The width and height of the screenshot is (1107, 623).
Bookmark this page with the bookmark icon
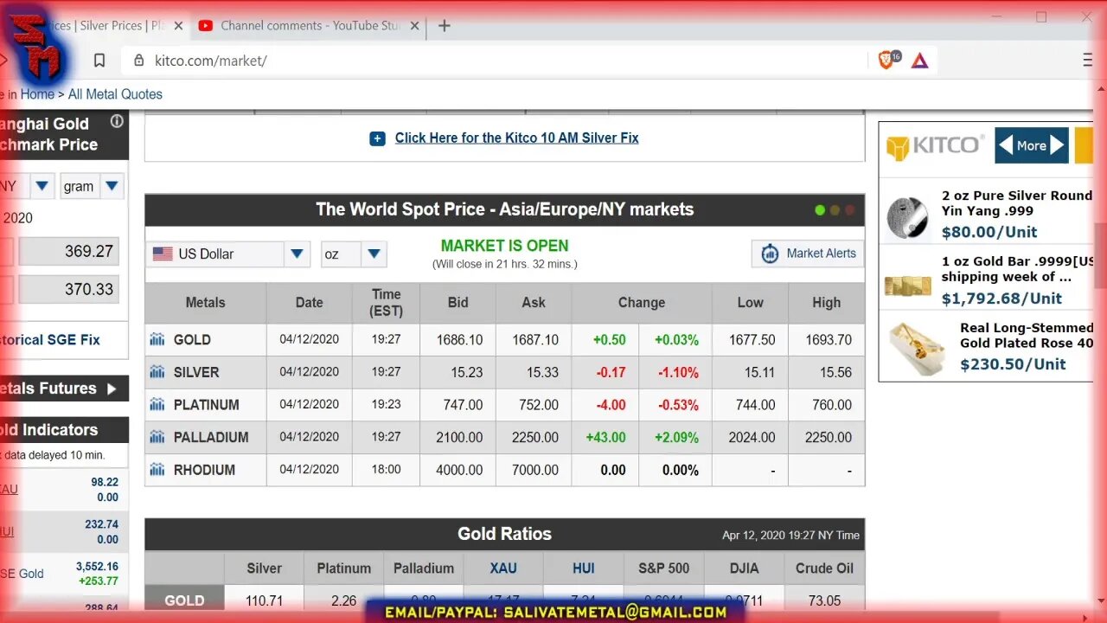[x=99, y=61]
